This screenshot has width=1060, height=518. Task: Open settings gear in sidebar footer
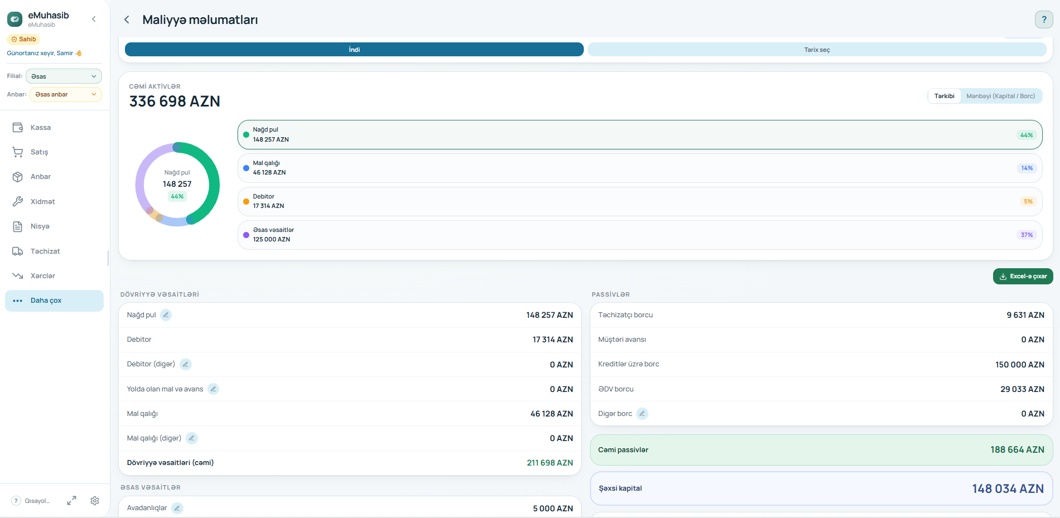point(95,501)
